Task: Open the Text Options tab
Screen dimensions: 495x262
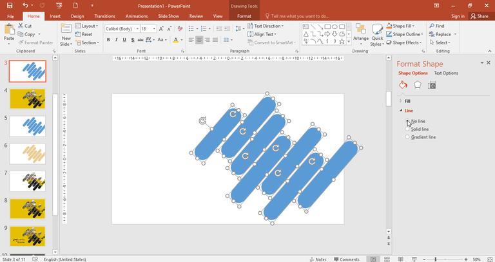Action: coord(446,73)
